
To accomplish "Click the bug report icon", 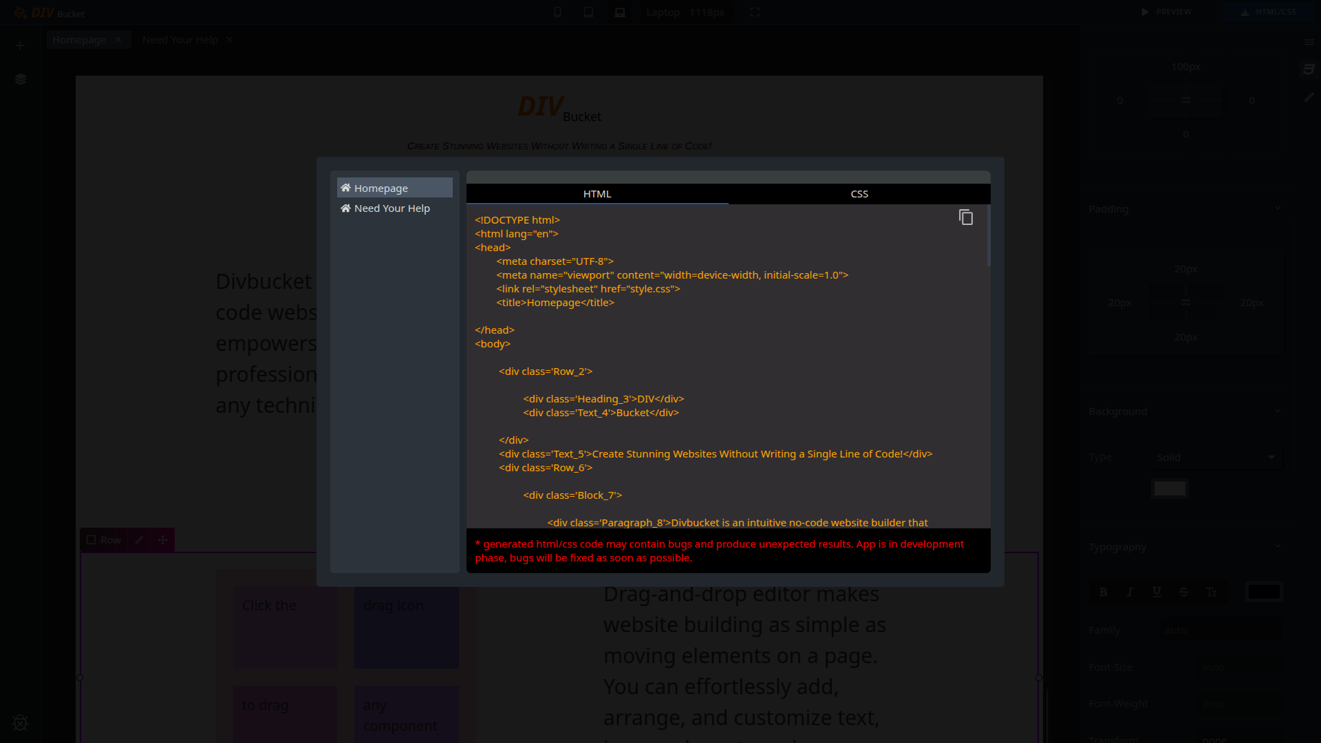I will coord(21,722).
